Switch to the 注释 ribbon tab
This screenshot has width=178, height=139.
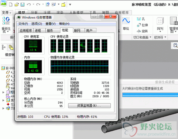(47, 12)
